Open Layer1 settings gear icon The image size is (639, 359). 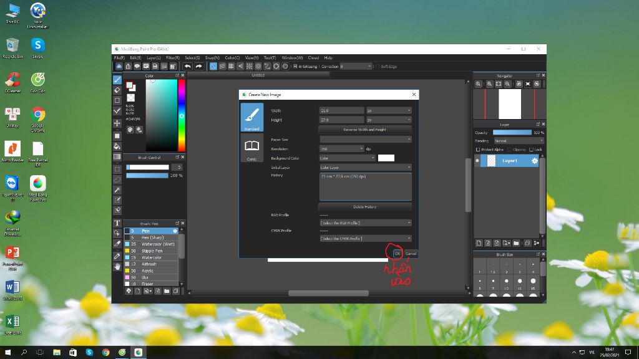[x=534, y=161]
